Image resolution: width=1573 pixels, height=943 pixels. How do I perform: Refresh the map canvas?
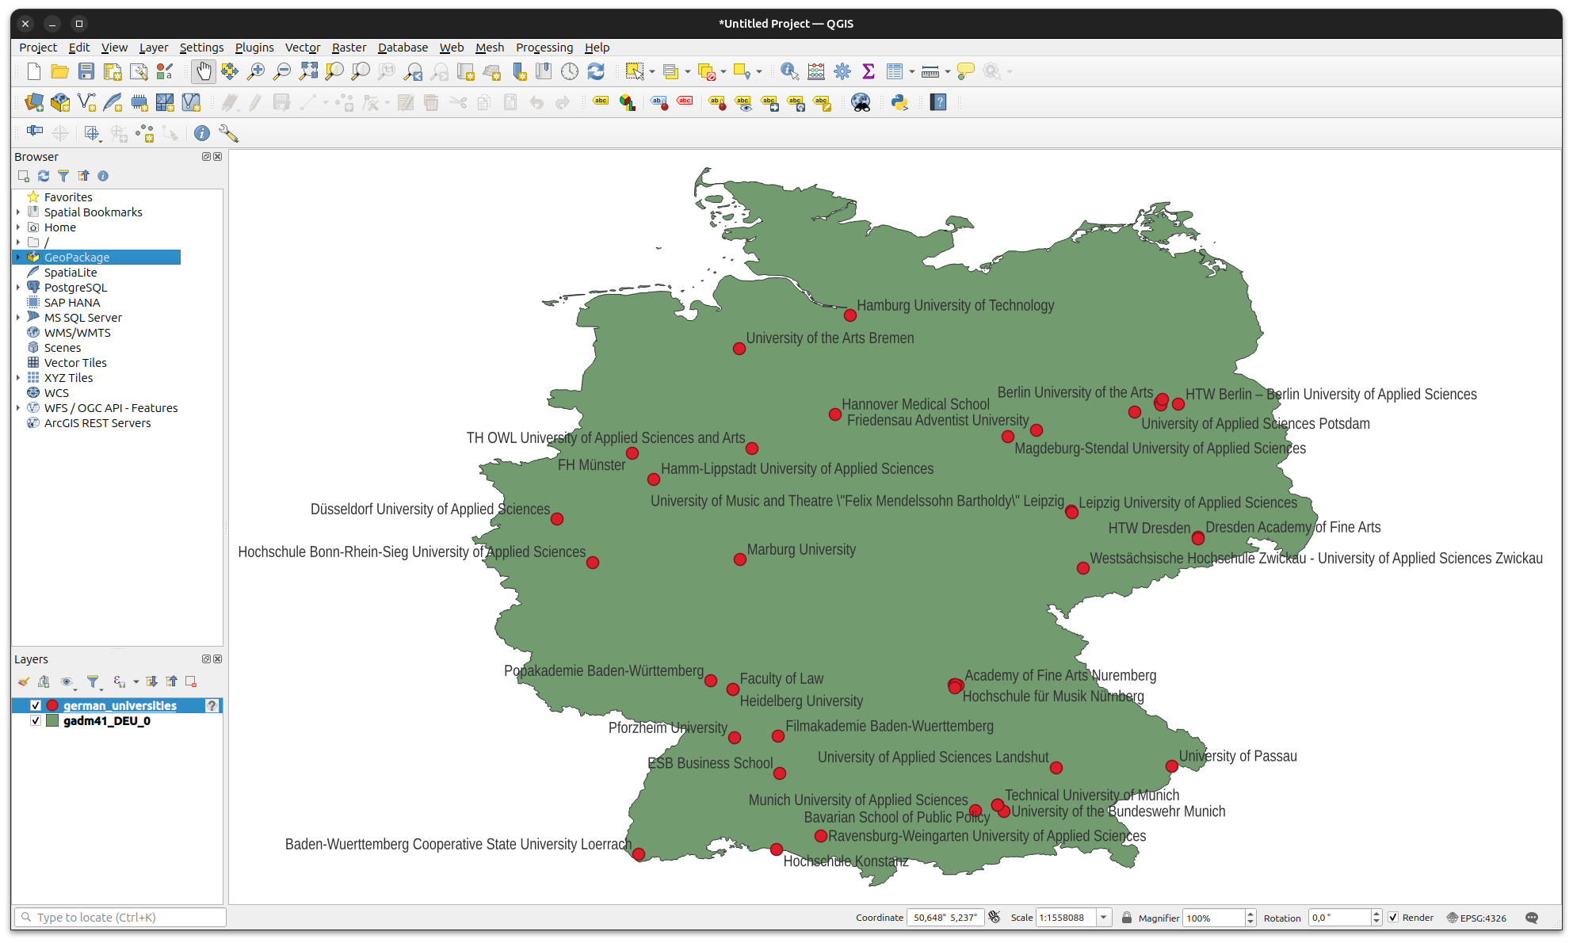pyautogui.click(x=596, y=71)
